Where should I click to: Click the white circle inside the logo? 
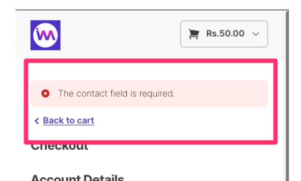(x=45, y=35)
